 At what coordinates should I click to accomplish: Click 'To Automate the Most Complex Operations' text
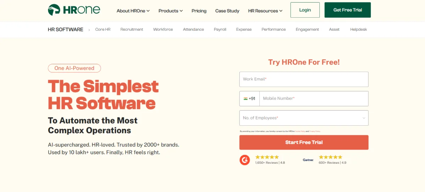coord(93,125)
